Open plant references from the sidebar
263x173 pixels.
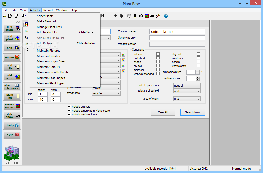[x=12, y=86]
